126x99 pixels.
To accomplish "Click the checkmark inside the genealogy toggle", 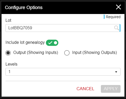I will click(x=50, y=43).
